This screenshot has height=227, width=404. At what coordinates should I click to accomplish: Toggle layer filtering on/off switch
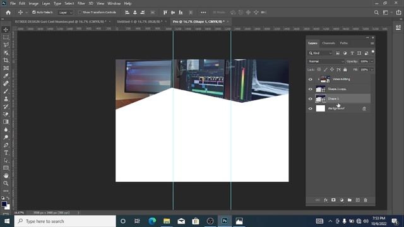click(x=372, y=52)
